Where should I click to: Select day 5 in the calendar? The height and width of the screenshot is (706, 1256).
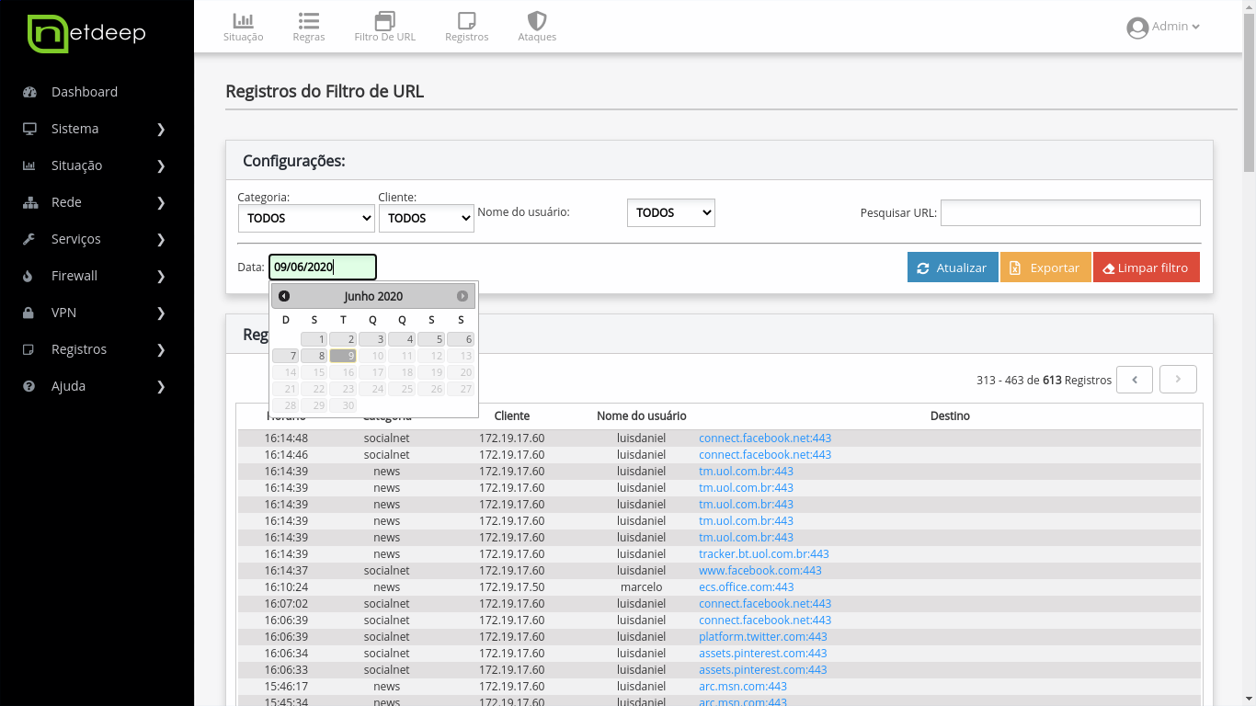click(432, 339)
